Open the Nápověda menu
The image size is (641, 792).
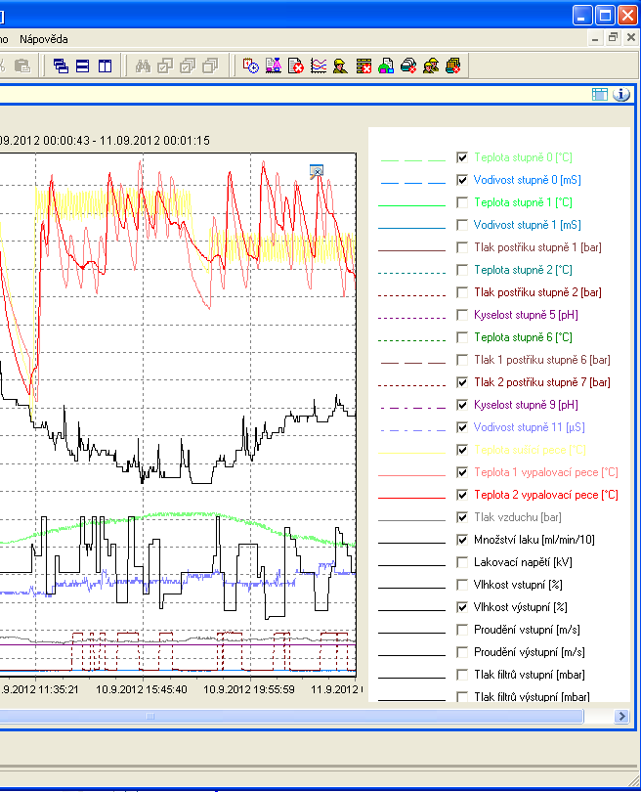pyautogui.click(x=44, y=39)
